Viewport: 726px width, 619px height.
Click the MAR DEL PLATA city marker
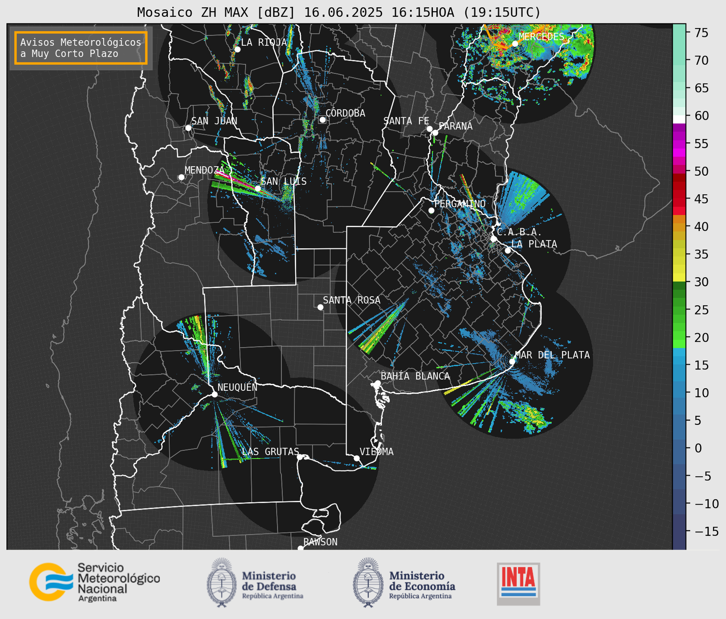pyautogui.click(x=512, y=362)
